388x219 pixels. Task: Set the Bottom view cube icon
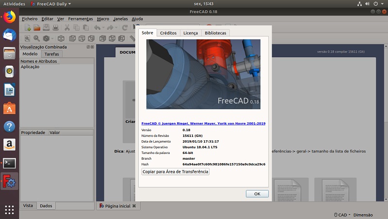112,38
